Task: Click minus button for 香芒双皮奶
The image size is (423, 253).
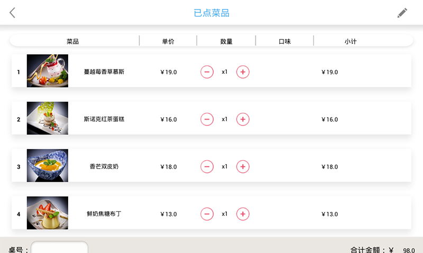Action: click(x=207, y=167)
